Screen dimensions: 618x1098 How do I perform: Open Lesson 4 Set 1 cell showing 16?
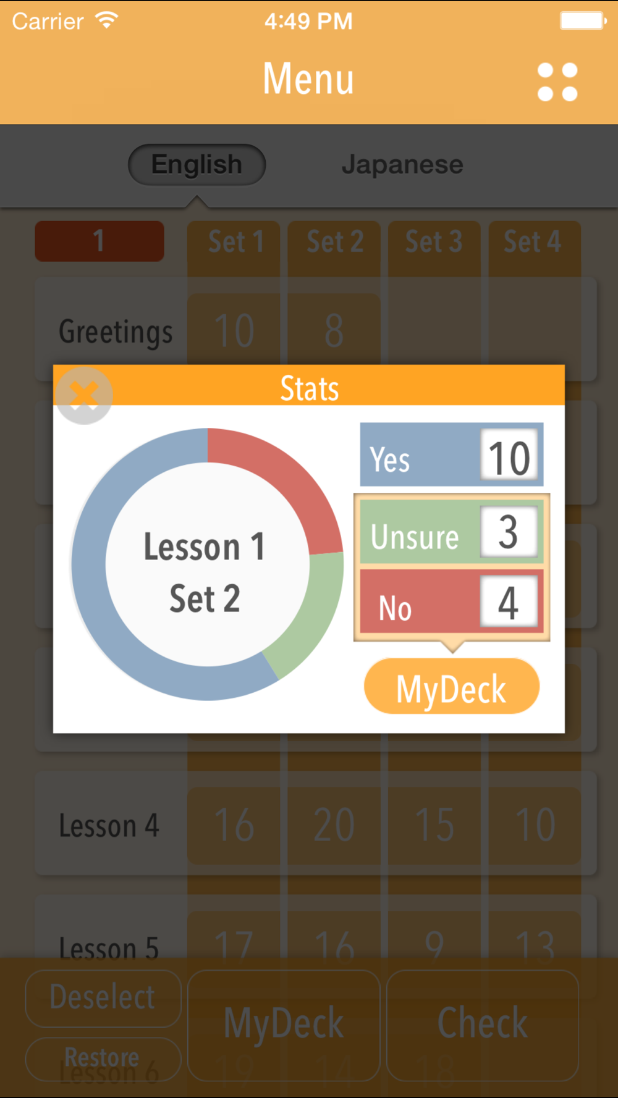point(234,824)
